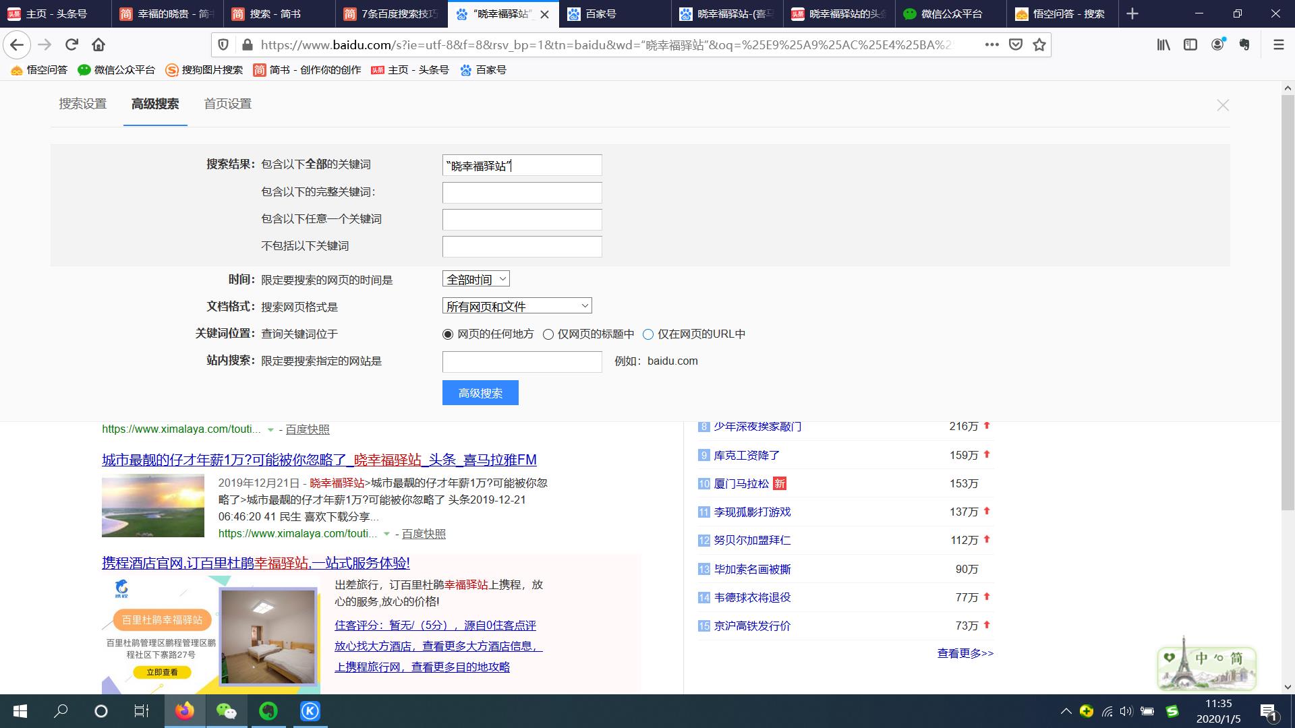Switch to 主页 - 头条号 browser tab
The height and width of the screenshot is (728, 1295).
[x=56, y=14]
